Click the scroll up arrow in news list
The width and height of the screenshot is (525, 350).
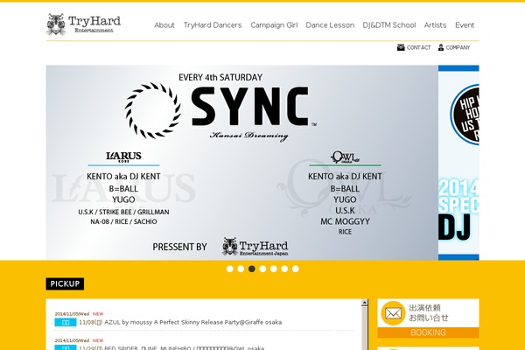pos(364,303)
